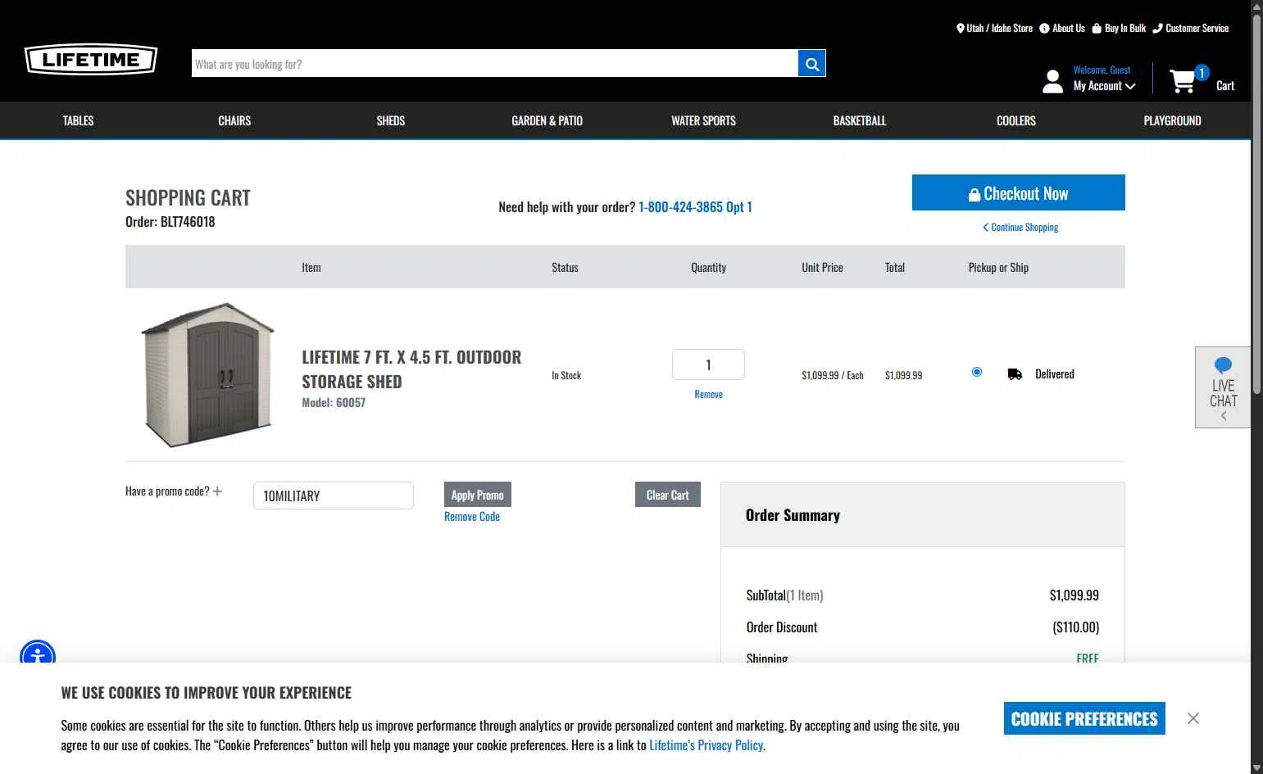
Task: Click the storage shed product thumbnail
Action: [208, 375]
